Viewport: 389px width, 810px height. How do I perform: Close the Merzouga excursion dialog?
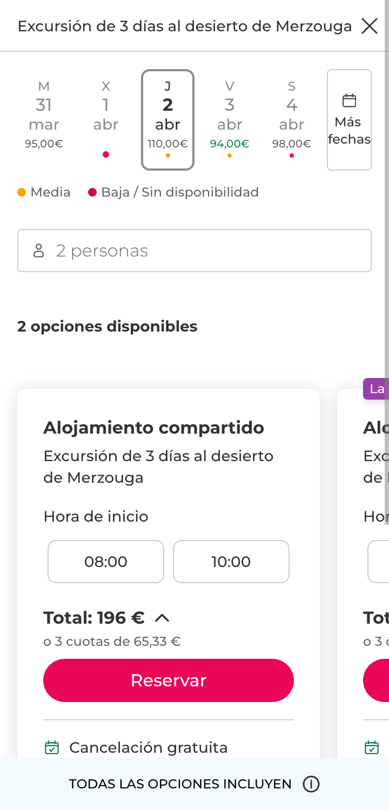point(369,25)
